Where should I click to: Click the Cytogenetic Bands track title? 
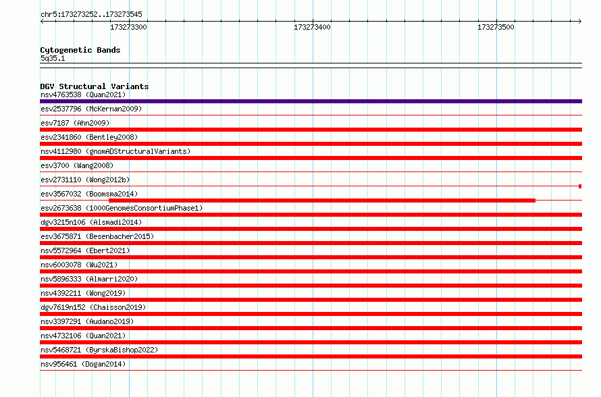[x=80, y=50]
